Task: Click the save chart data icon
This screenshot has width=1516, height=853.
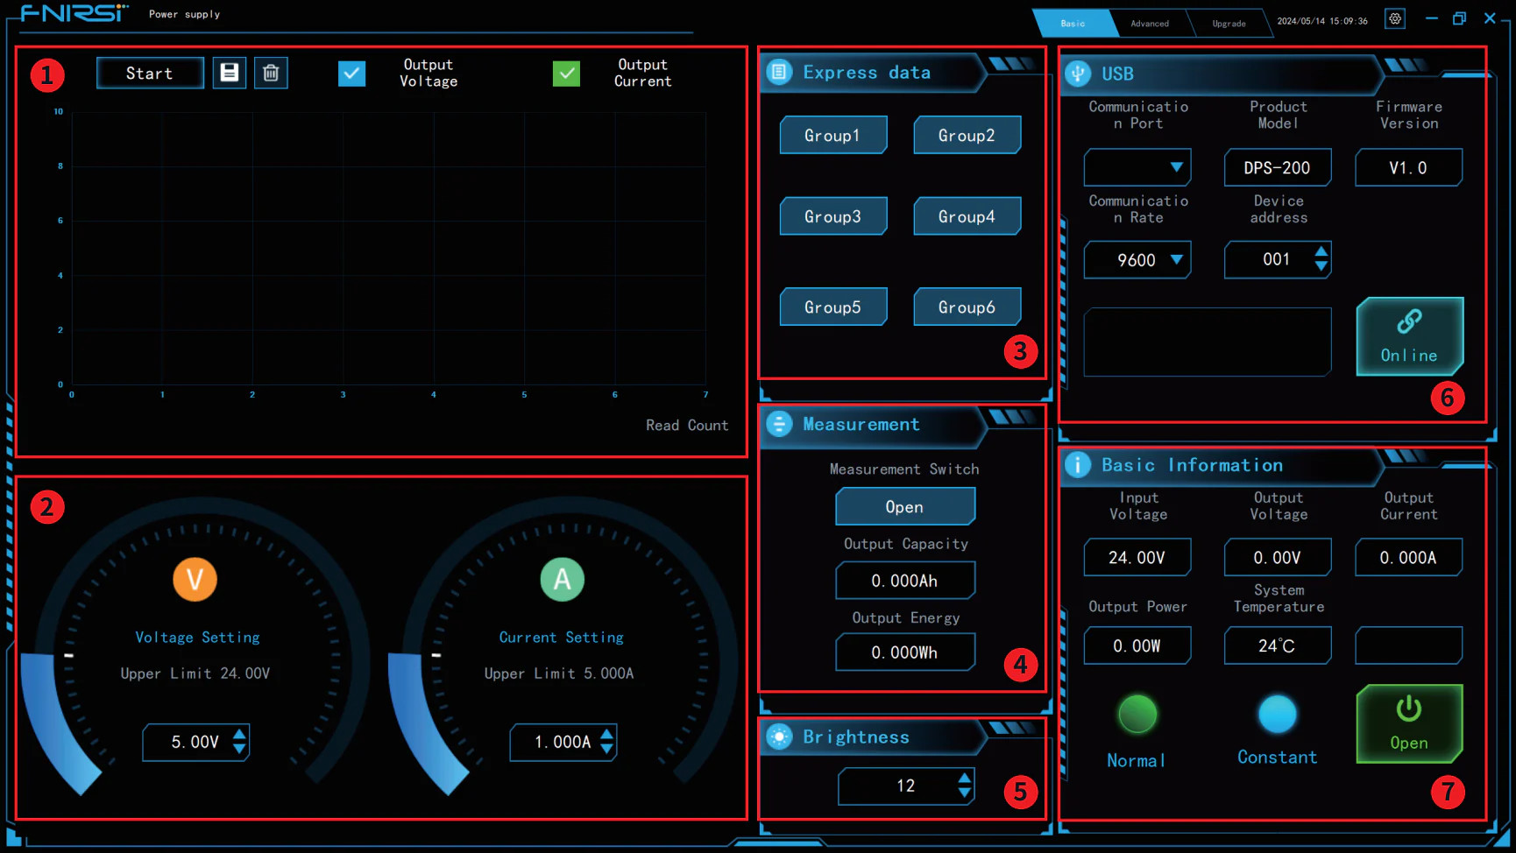Action: [x=230, y=73]
